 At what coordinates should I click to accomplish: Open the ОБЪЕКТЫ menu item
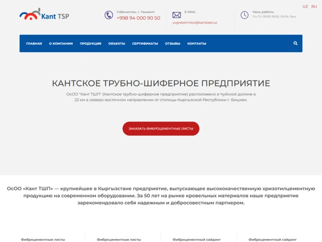117,44
